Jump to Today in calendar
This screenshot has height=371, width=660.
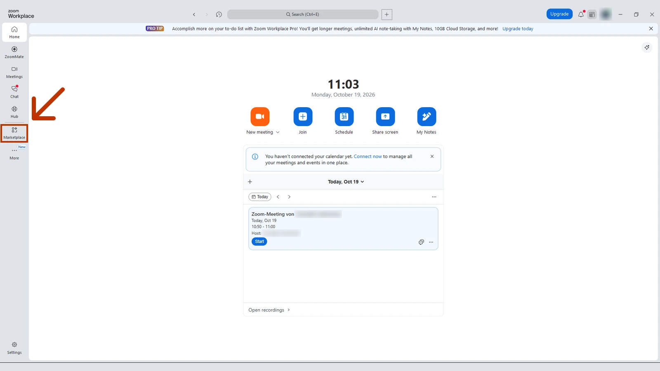coord(260,197)
